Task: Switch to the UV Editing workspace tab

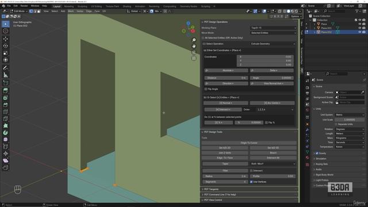Action: click(x=97, y=6)
